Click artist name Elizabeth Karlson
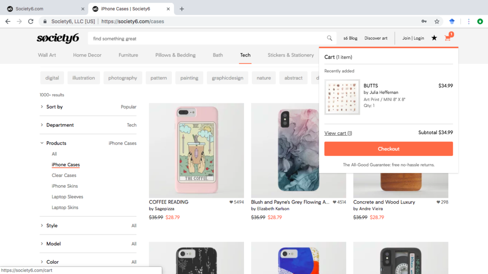Viewport: 488px width, 274px height. 273,209
